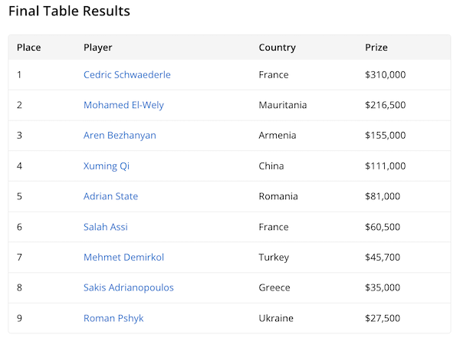Click the Final Table Results heading
Screen dimensions: 460x348
pyautogui.click(x=69, y=11)
